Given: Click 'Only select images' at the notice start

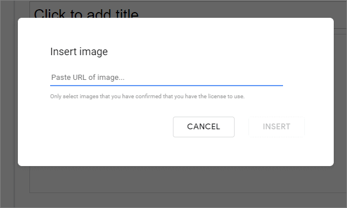Looking at the screenshot, I should (x=74, y=97).
